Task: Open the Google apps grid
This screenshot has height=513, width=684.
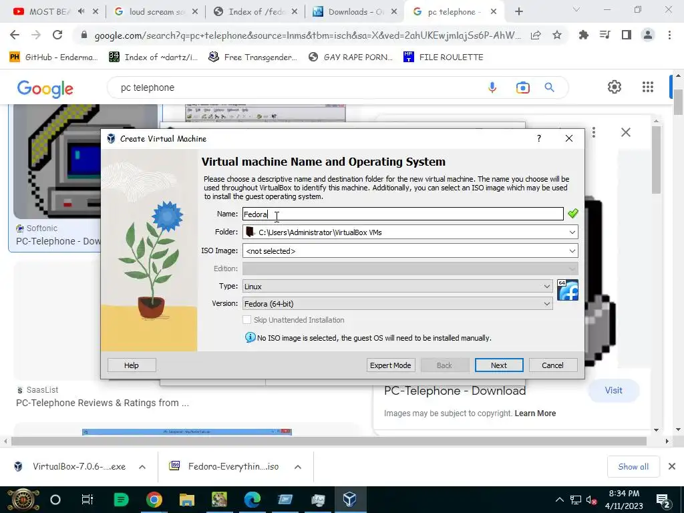Action: (648, 87)
